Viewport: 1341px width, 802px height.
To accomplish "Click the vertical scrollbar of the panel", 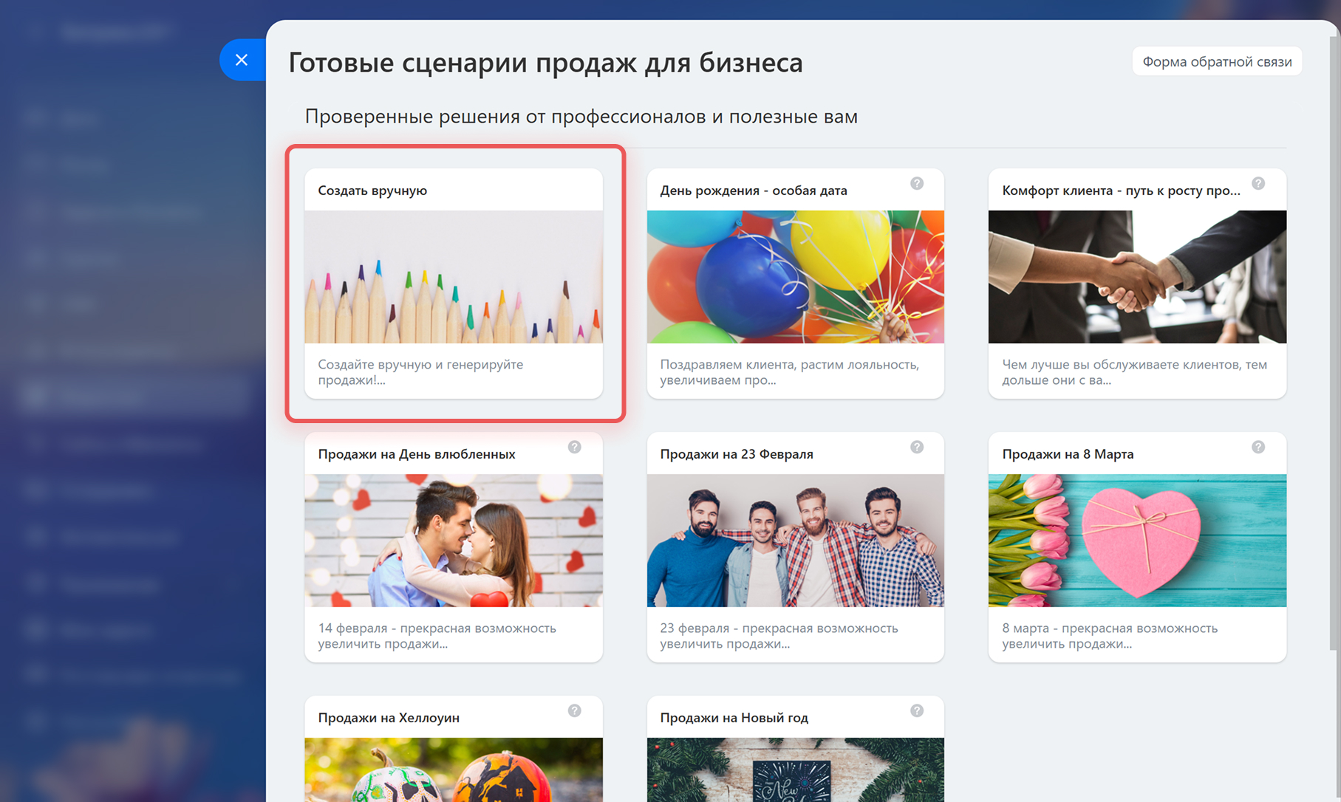I will click(x=1334, y=343).
